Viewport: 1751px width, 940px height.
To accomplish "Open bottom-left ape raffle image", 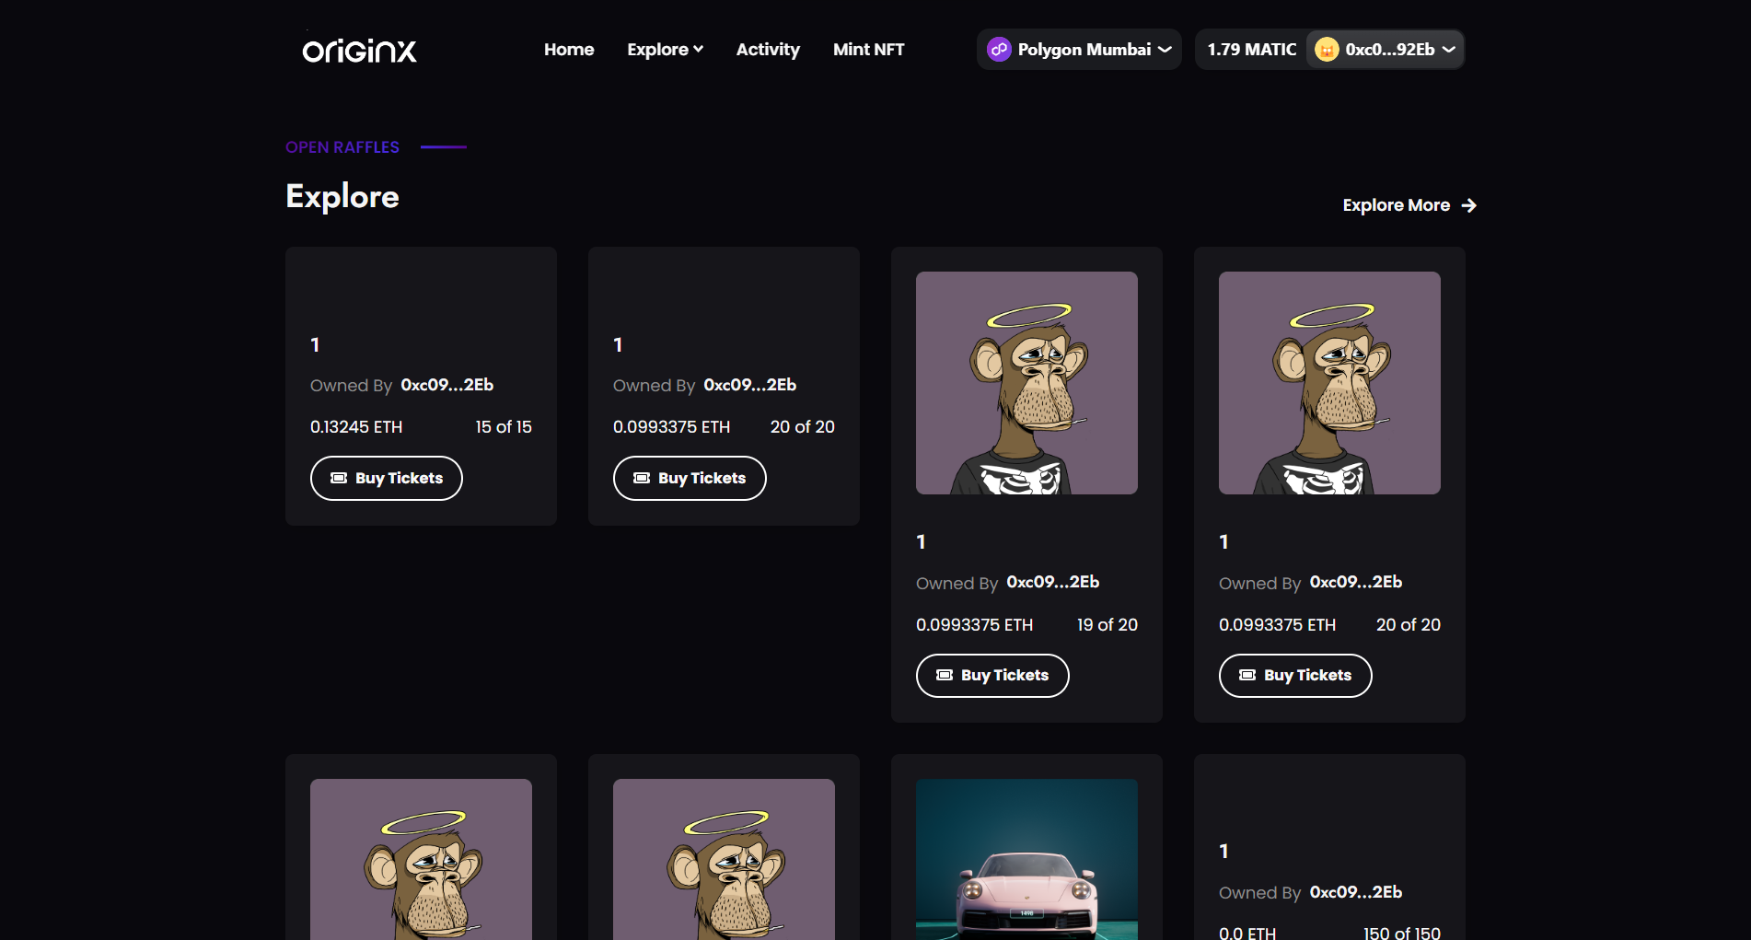I will [x=421, y=859].
